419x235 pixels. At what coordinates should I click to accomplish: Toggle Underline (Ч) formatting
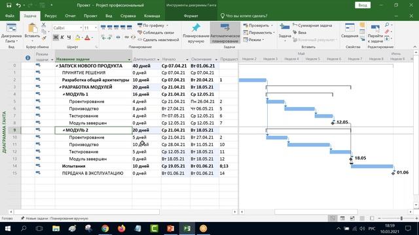click(69, 38)
